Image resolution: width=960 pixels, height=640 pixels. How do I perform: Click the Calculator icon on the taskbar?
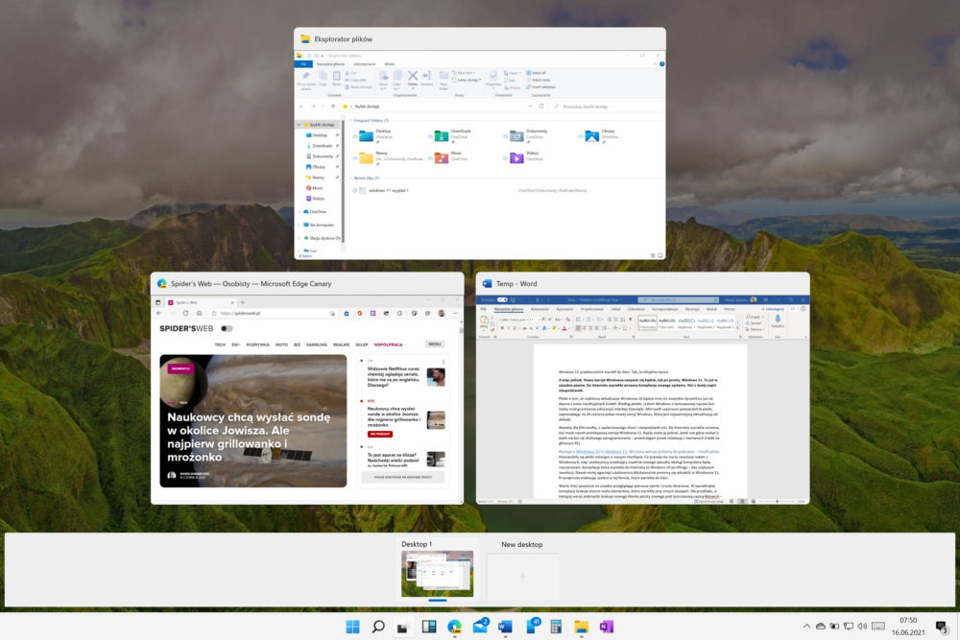pos(556,627)
